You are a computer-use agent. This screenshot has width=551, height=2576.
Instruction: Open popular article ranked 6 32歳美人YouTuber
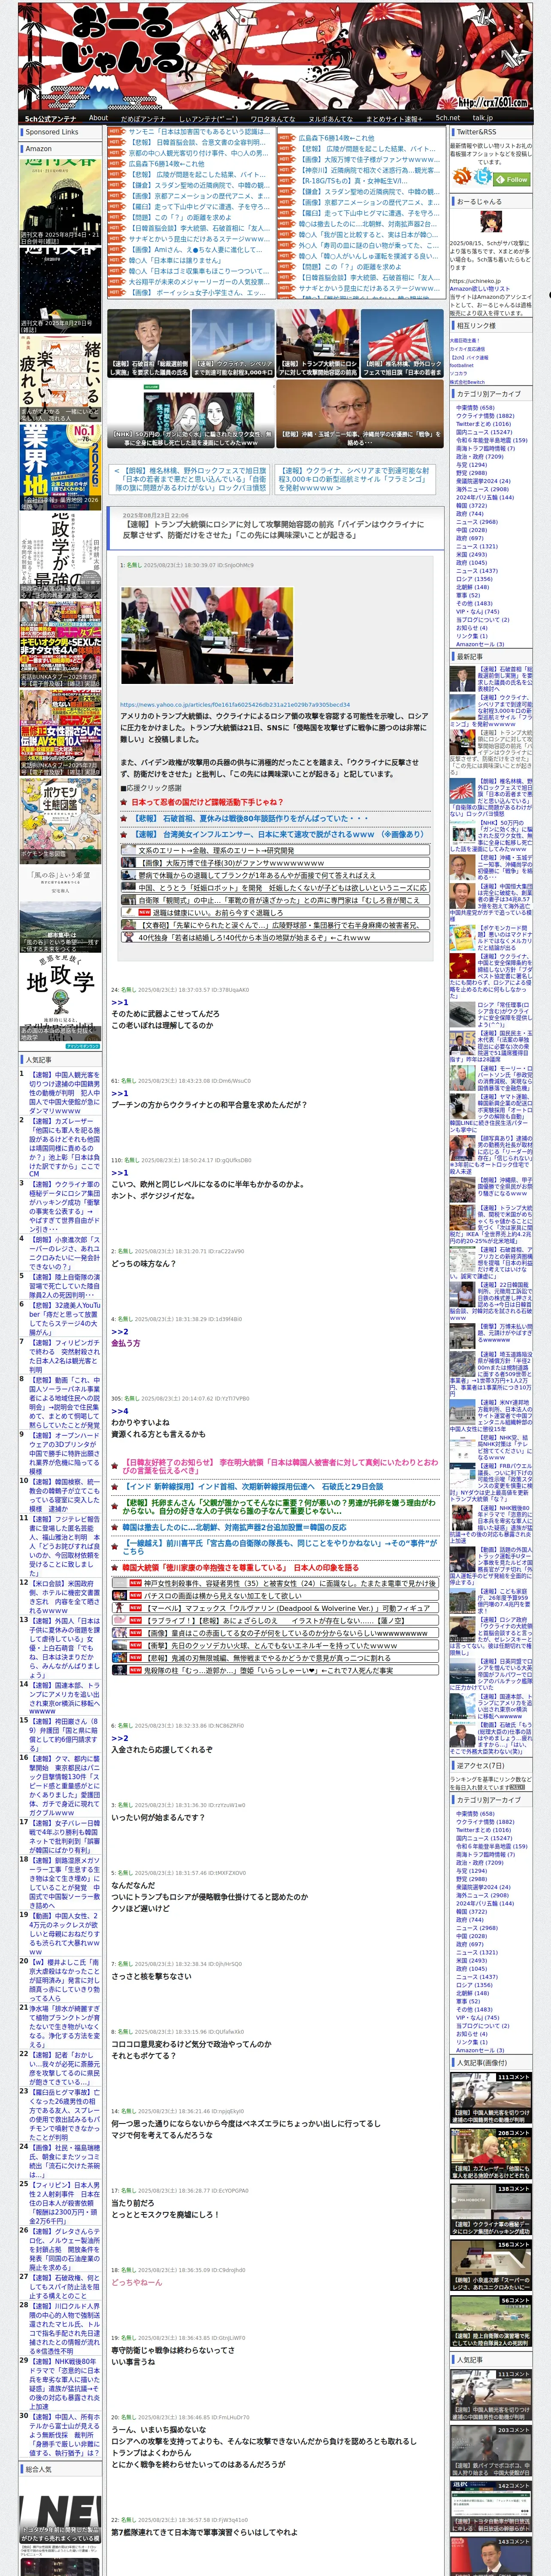[x=64, y=1319]
